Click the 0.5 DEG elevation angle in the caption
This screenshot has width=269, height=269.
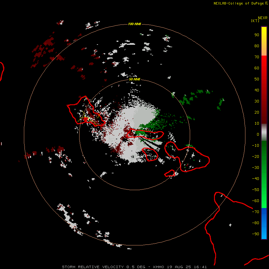(136, 267)
